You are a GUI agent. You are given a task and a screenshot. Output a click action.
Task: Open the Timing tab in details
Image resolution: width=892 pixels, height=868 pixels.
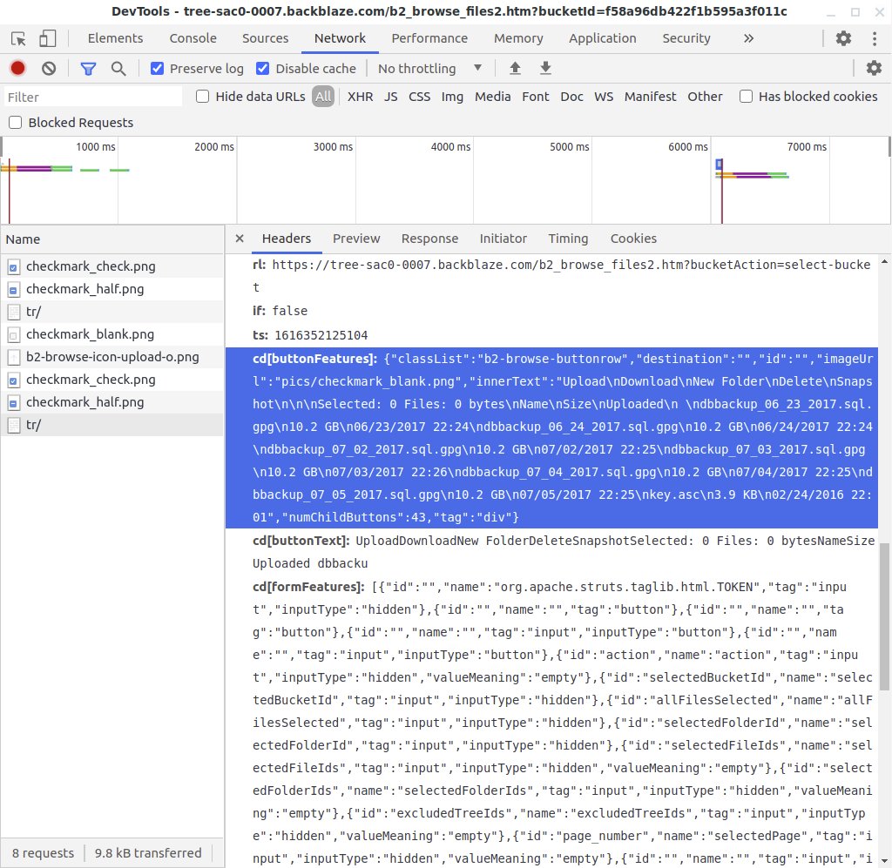pyautogui.click(x=568, y=239)
